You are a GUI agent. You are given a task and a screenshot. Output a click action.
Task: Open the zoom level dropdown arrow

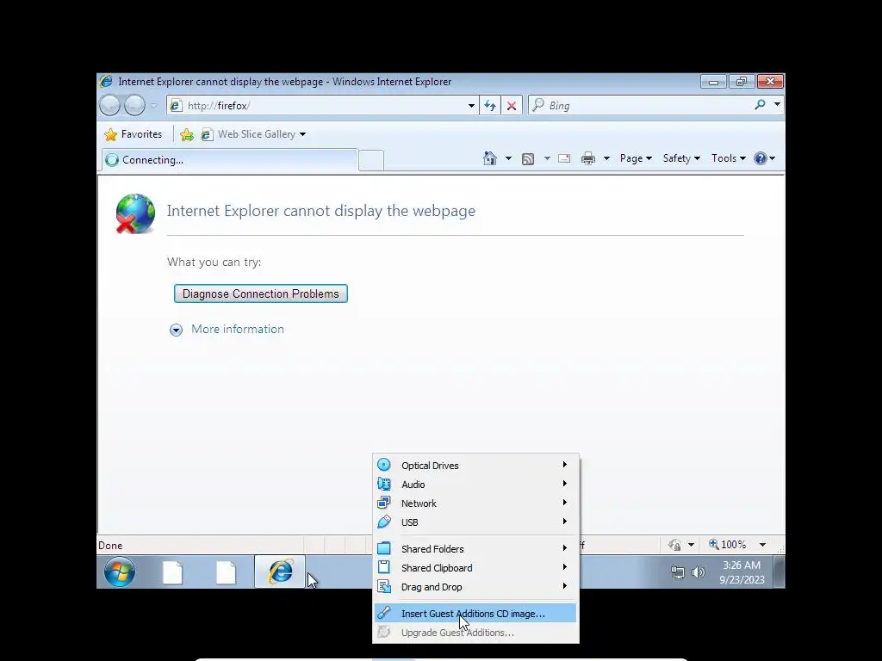(762, 545)
